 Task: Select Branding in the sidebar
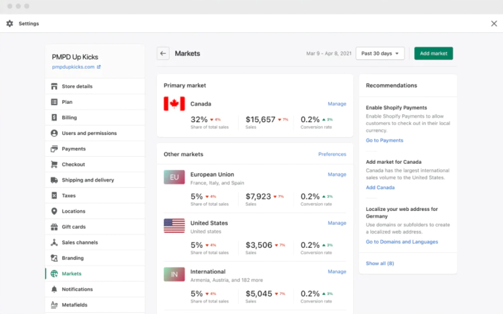(95, 258)
